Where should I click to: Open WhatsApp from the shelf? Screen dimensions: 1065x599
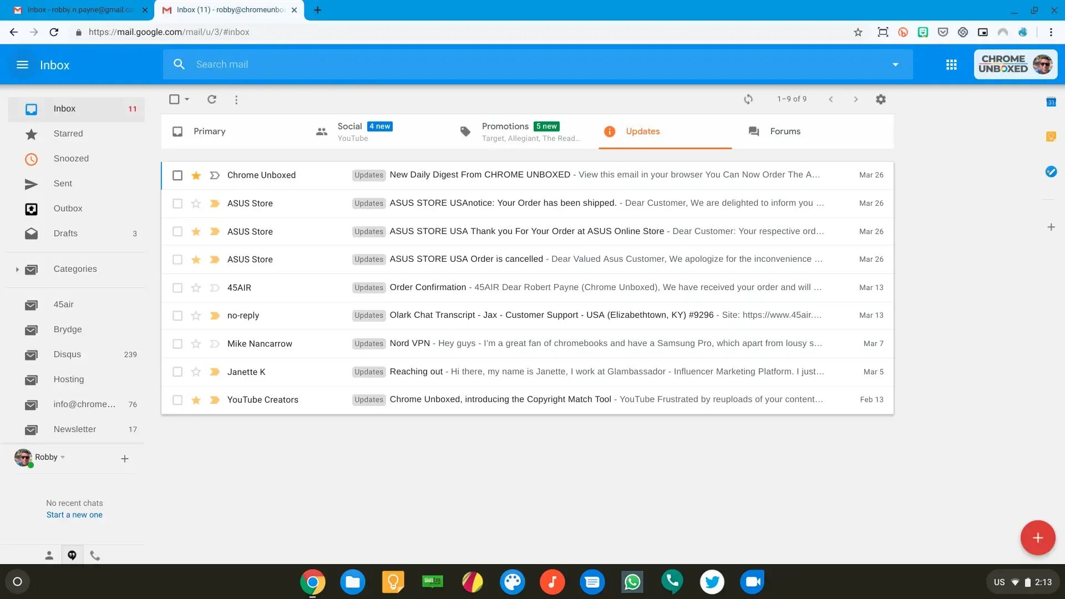[x=632, y=582]
